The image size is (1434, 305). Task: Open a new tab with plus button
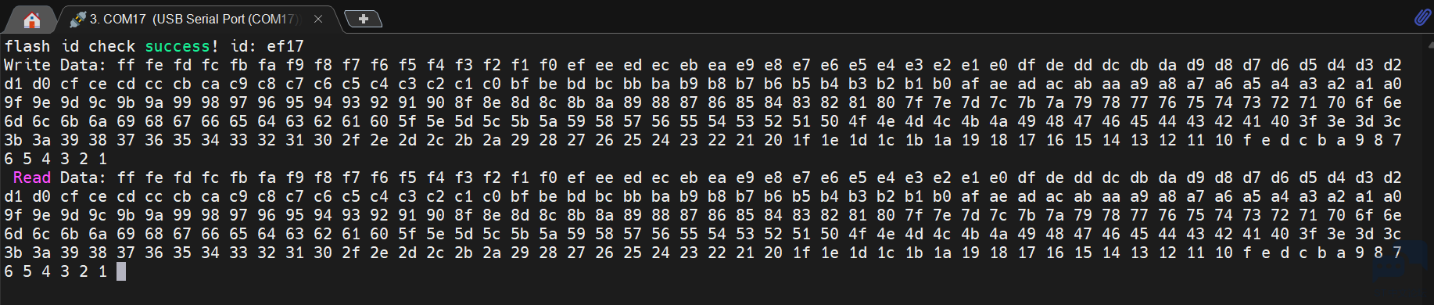pos(363,18)
